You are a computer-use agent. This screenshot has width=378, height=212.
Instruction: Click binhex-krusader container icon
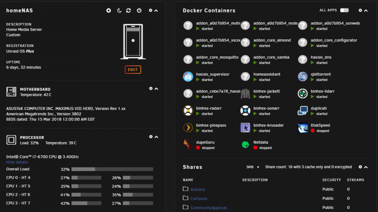click(x=245, y=128)
